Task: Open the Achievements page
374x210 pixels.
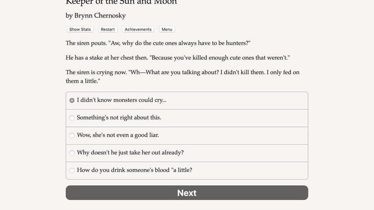Action: coord(138,29)
